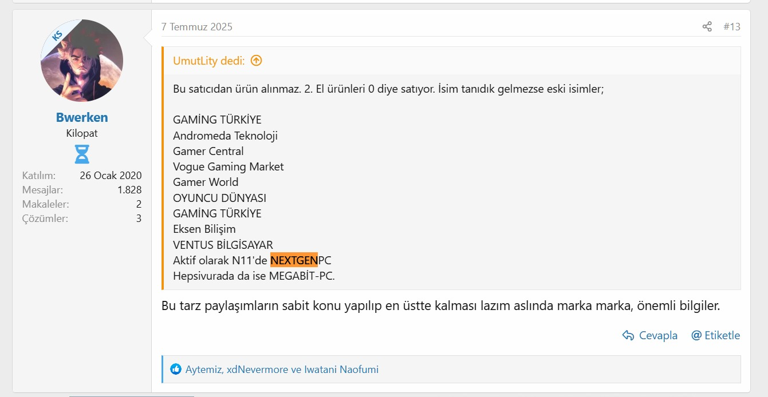768x397 pixels.
Task: Click the Mesajlar count 1.828
Action: [129, 190]
